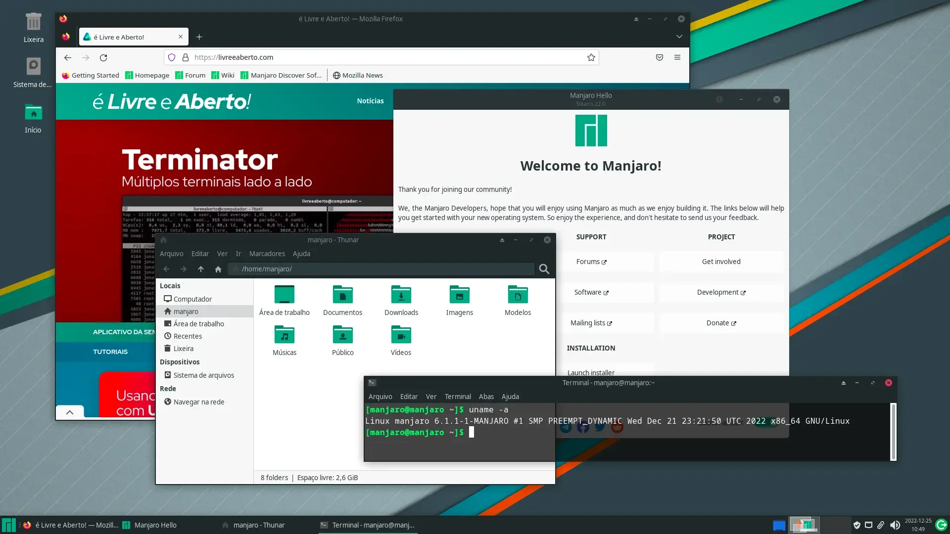Go back in Firefox navigation
950x534 pixels.
point(68,58)
